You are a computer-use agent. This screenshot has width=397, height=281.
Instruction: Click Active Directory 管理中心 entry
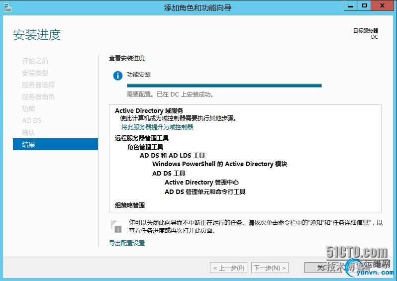(x=201, y=182)
